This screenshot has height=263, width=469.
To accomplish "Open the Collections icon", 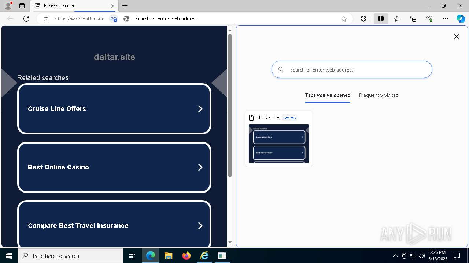I will 413,19.
